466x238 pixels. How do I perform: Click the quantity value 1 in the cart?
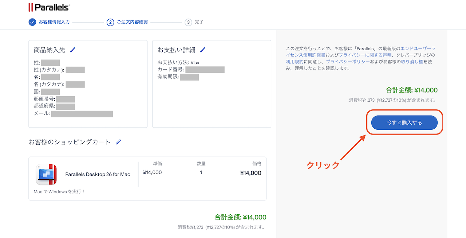tap(201, 172)
